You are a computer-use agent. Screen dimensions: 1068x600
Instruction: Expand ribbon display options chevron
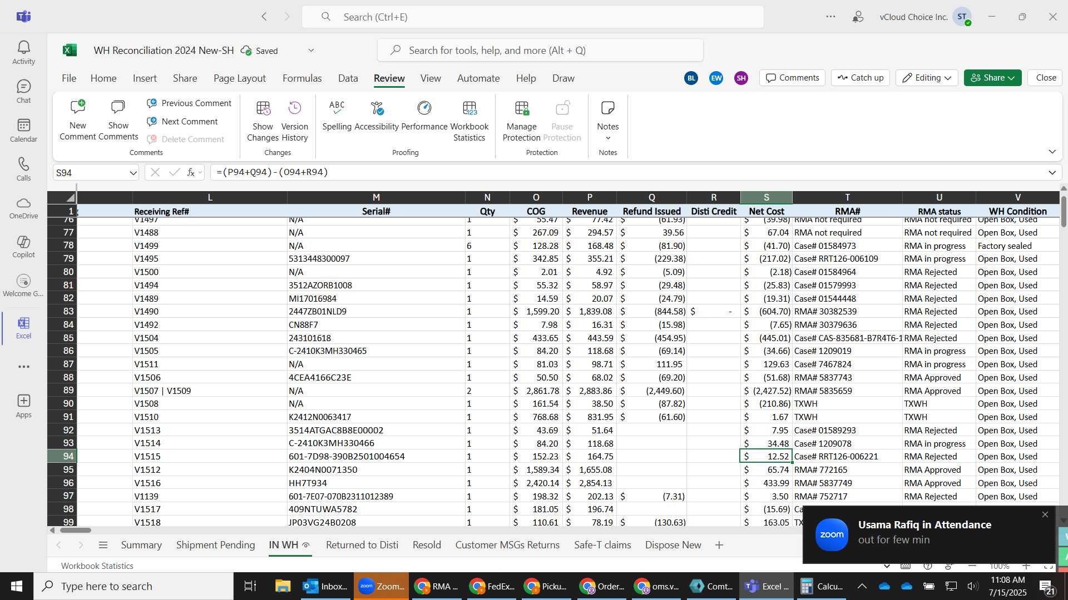(1052, 152)
